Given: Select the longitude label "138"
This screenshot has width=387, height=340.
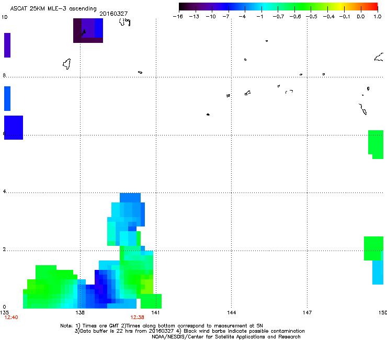Looking at the screenshot, I should click(80, 313).
